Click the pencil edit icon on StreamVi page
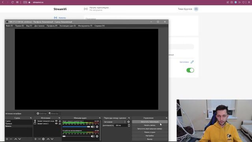Image resolution: width=252 pixels, height=142 pixels. tap(192, 62)
